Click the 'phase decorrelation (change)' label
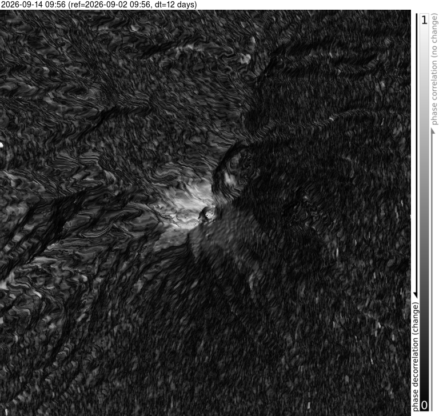This screenshot has width=439, height=416. (x=416, y=357)
